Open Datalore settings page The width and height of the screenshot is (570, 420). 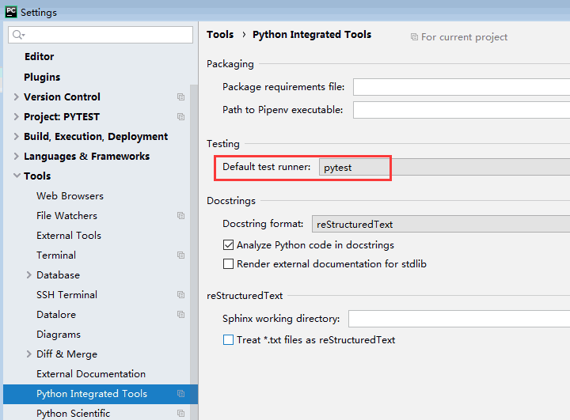click(56, 314)
